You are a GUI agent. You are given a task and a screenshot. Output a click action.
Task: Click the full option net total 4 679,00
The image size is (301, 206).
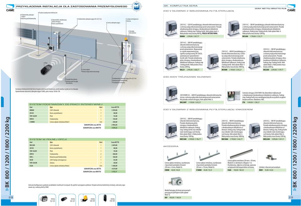(x=114, y=169)
